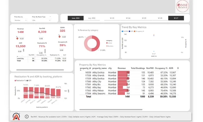Click the Luxury legend dot in the category legend
This screenshot has width=203, height=122.
(107, 43)
